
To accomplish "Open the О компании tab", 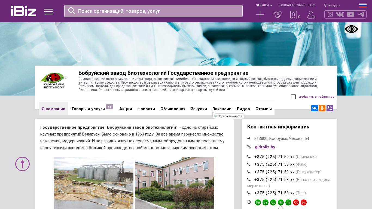I will 53,109.
